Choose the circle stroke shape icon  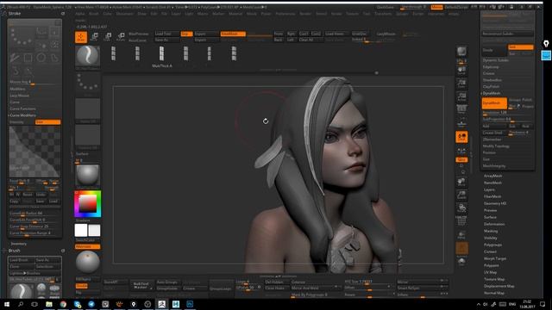pos(41,58)
